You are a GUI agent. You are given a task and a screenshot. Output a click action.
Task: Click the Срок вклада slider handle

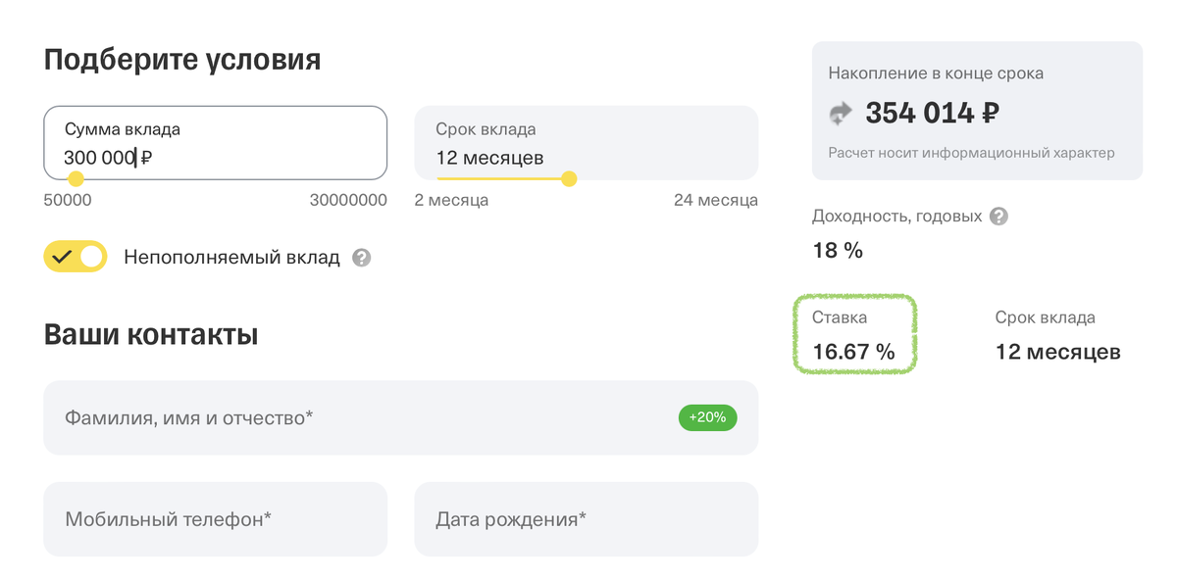click(x=569, y=179)
